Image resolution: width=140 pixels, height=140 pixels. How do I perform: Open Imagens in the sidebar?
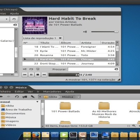point(10,121)
